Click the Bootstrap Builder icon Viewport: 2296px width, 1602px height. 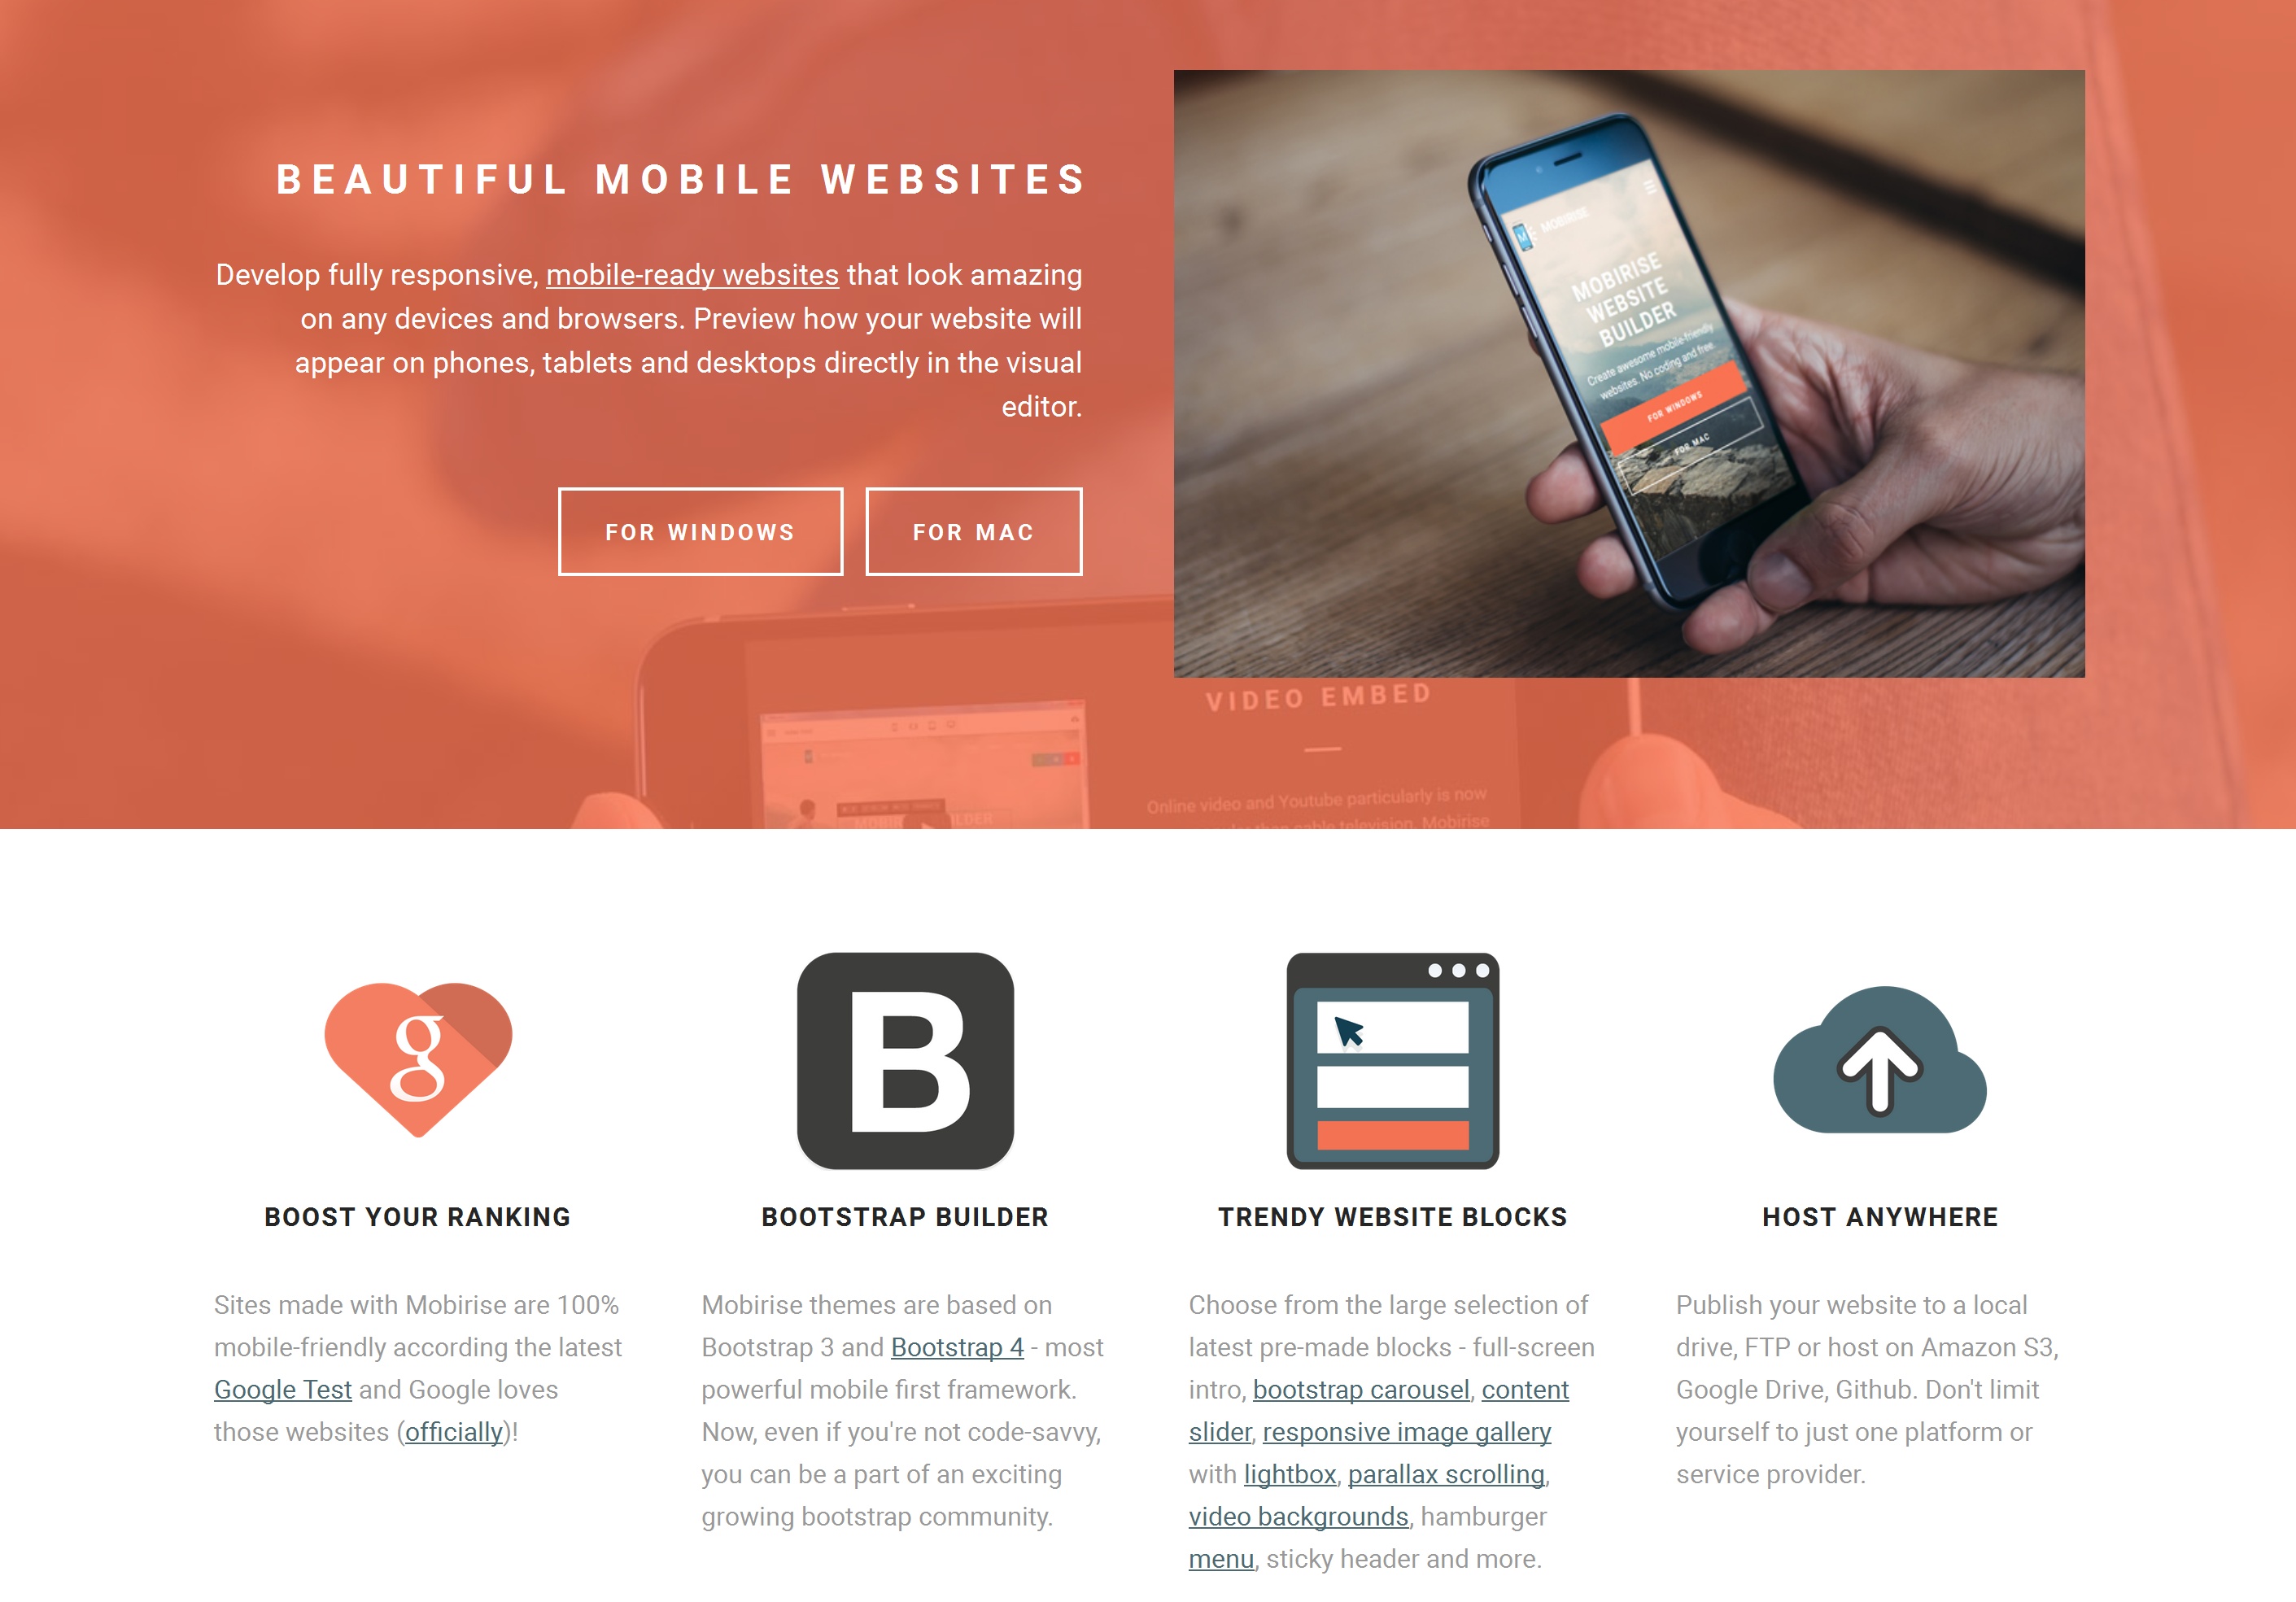click(906, 1061)
